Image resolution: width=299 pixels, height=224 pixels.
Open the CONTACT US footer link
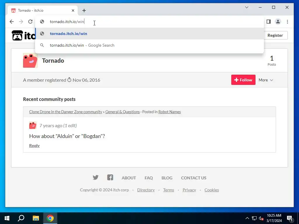(194, 178)
